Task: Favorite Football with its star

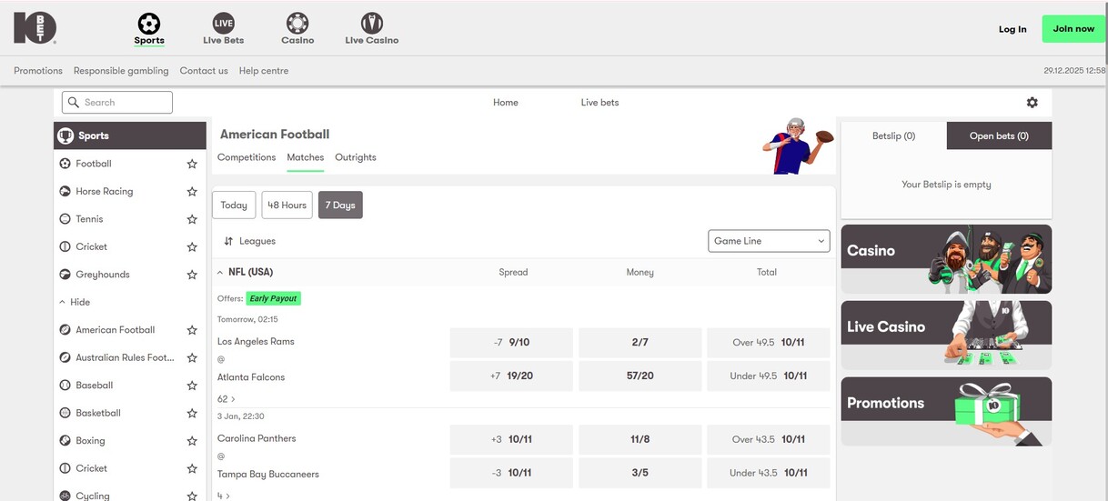Action: (192, 164)
